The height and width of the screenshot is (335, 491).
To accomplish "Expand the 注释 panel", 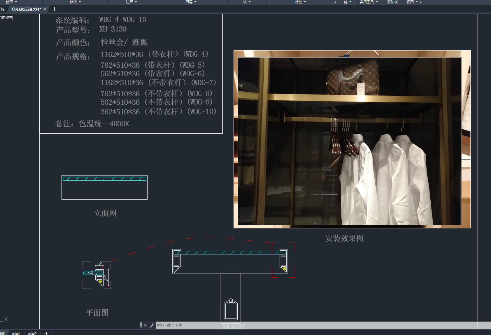I will coord(131,2).
